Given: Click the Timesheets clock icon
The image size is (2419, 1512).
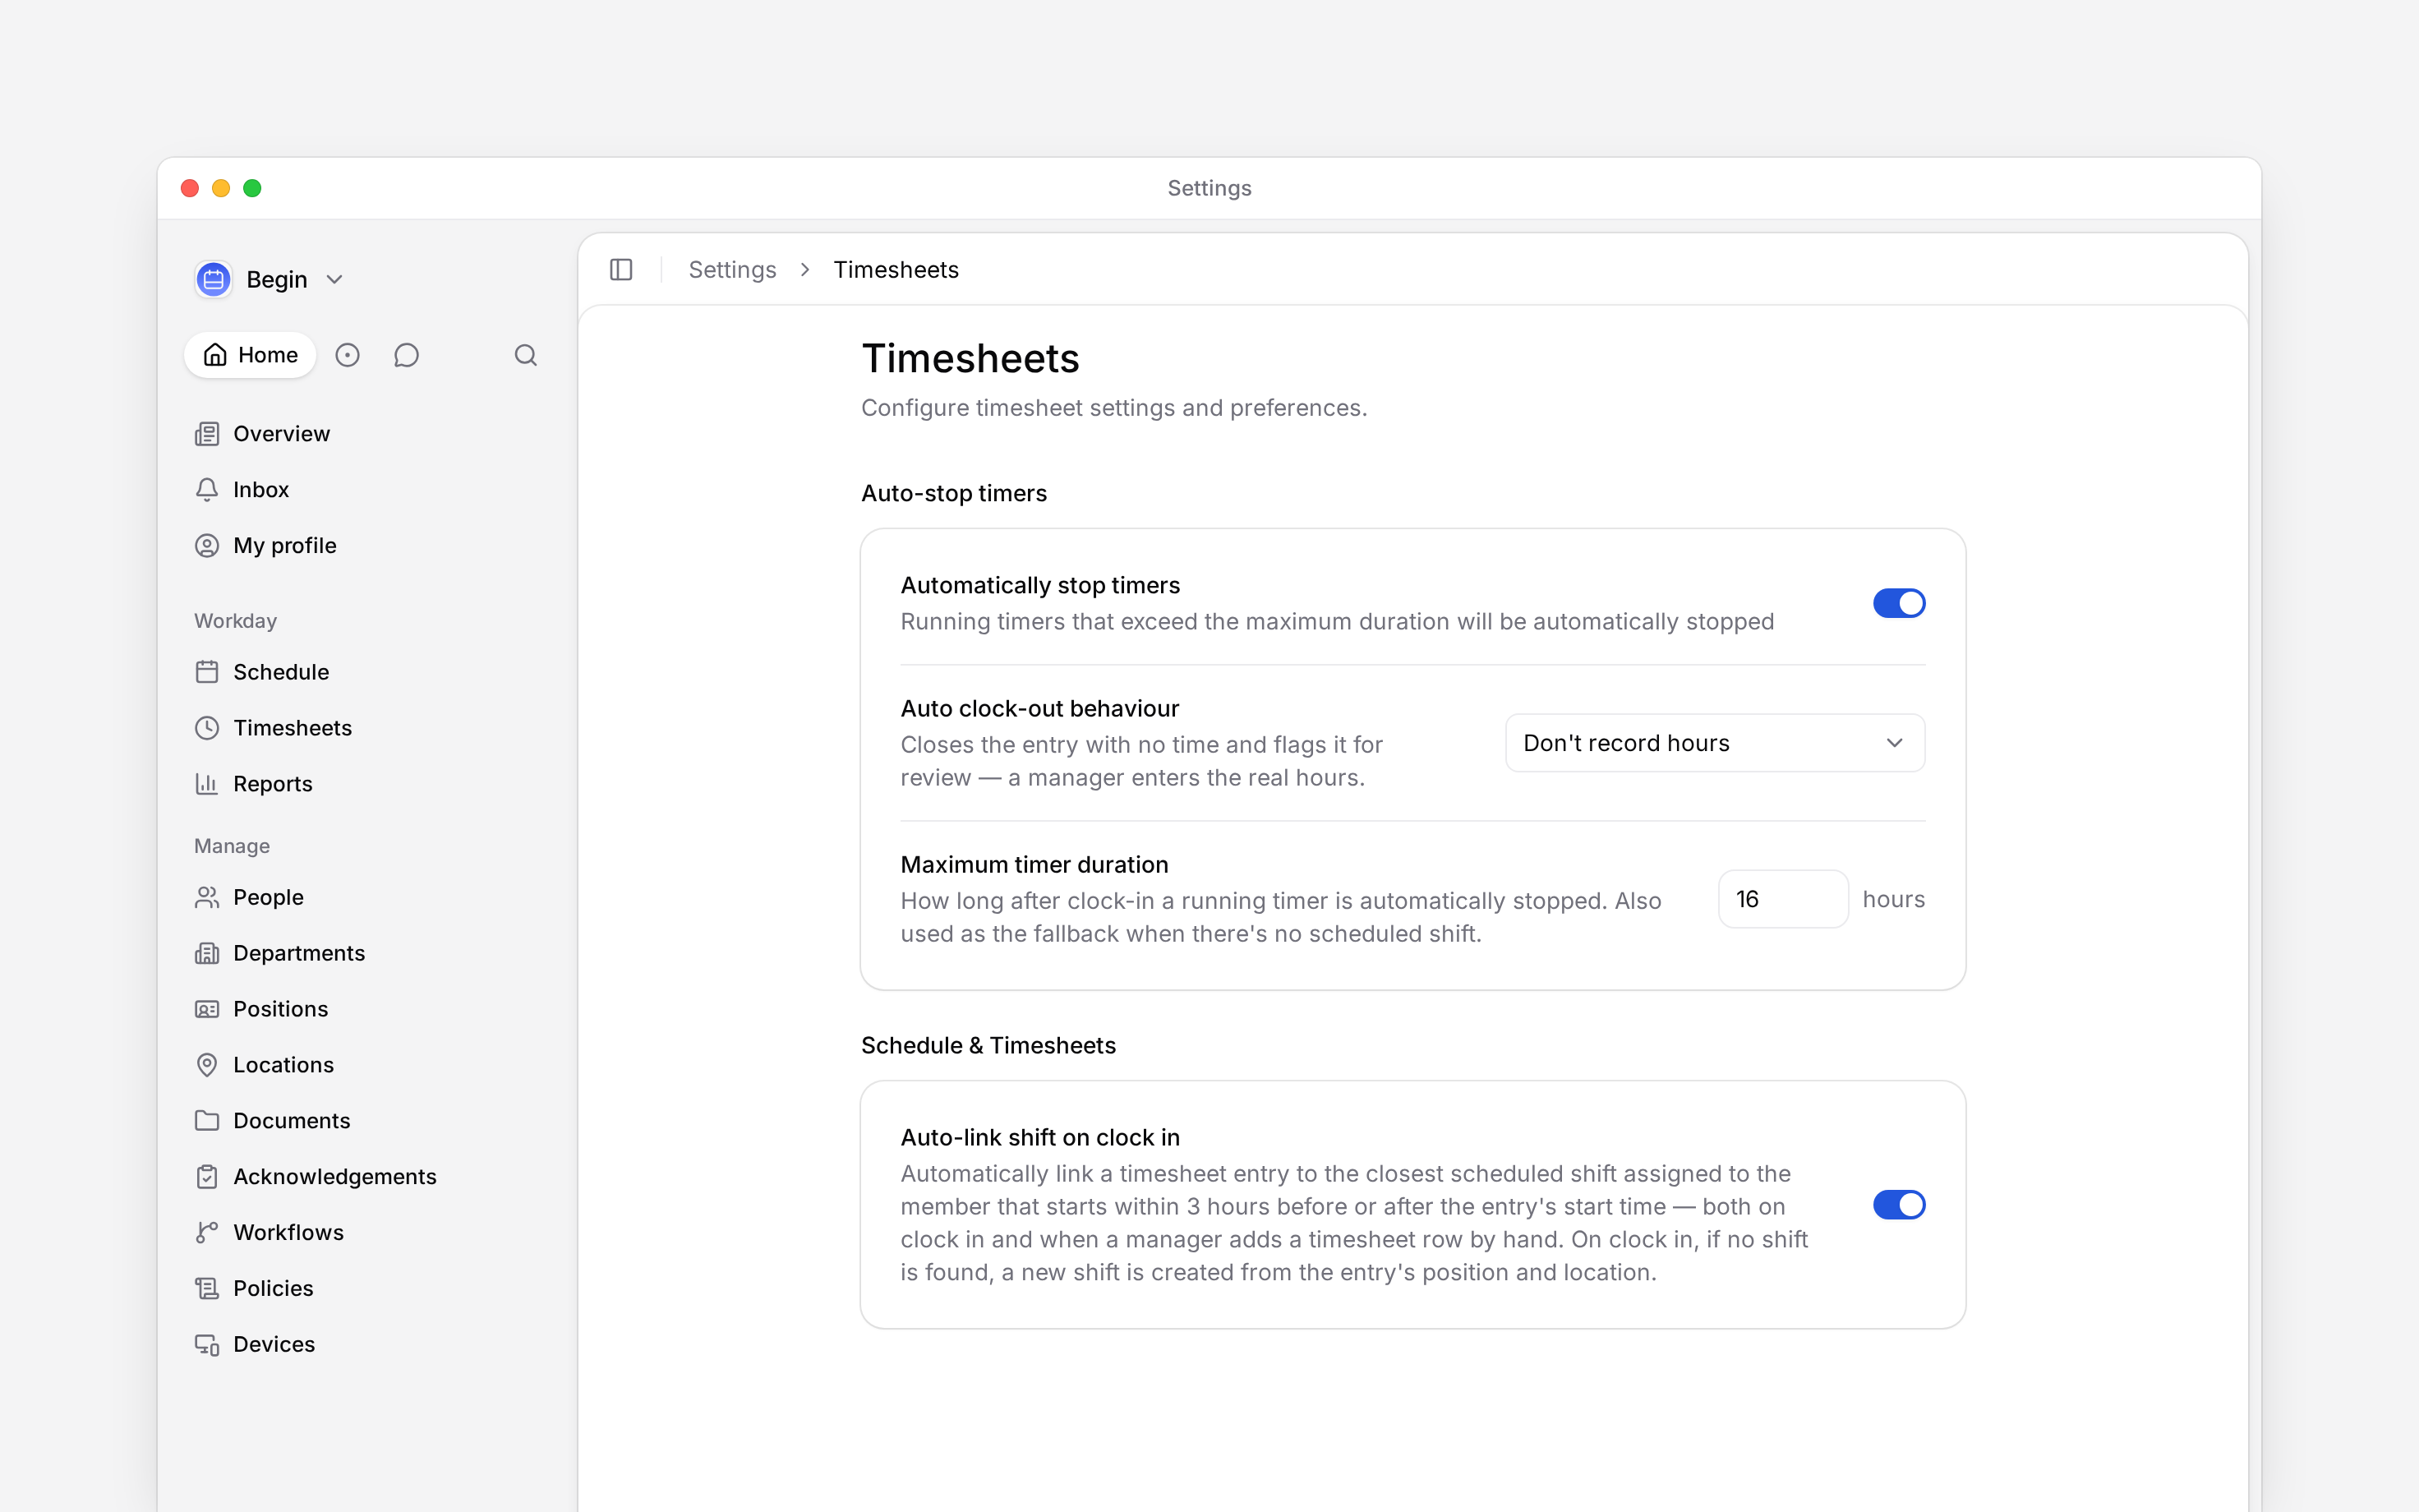Looking at the screenshot, I should tap(207, 728).
